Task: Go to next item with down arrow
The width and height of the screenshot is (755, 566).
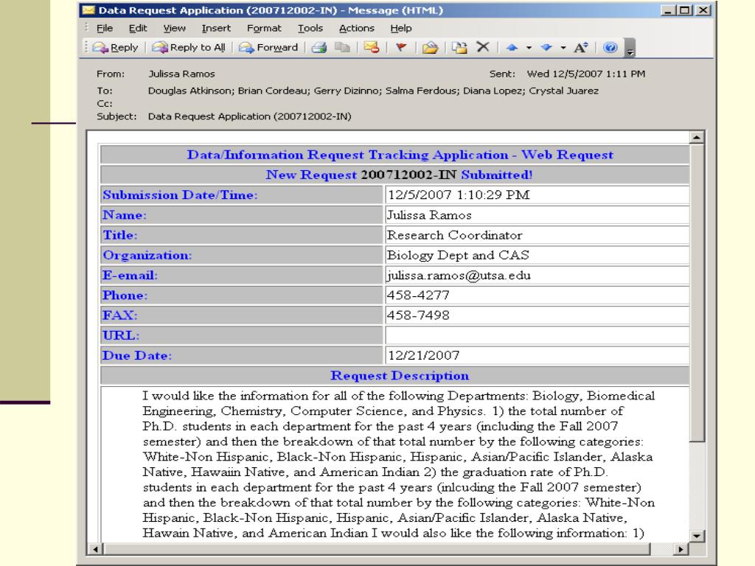Action: point(546,47)
